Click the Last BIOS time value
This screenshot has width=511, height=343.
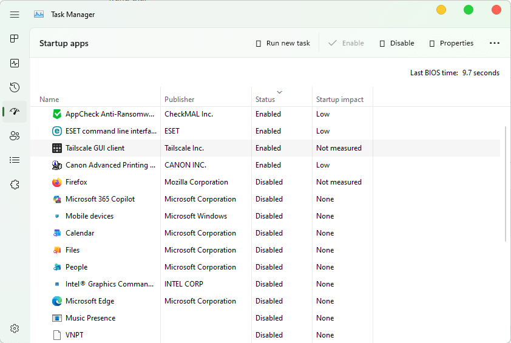[481, 73]
